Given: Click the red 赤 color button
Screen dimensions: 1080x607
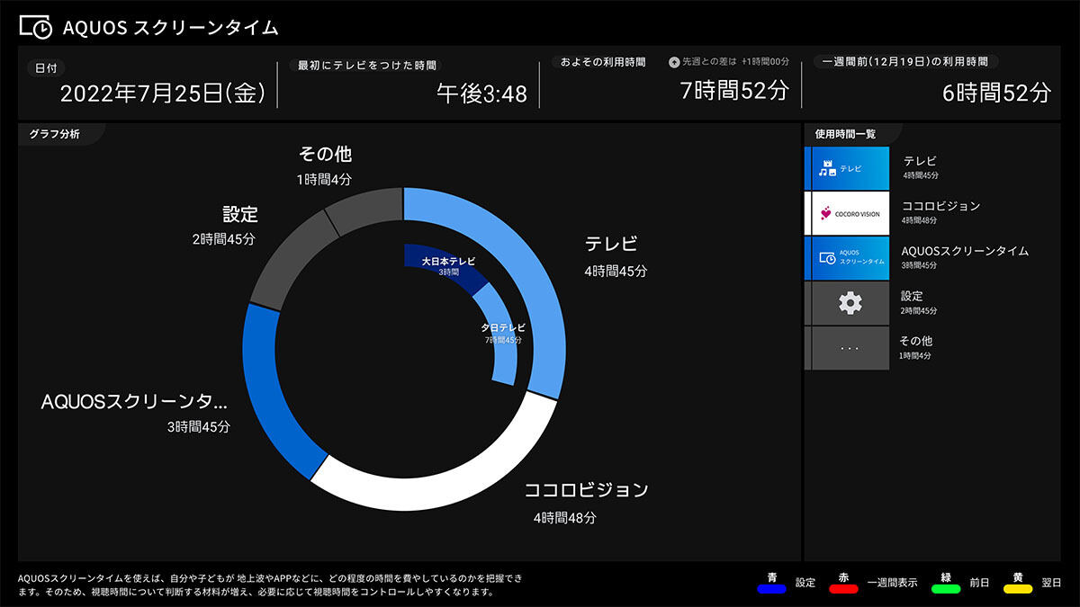Looking at the screenshot, I should (x=842, y=589).
